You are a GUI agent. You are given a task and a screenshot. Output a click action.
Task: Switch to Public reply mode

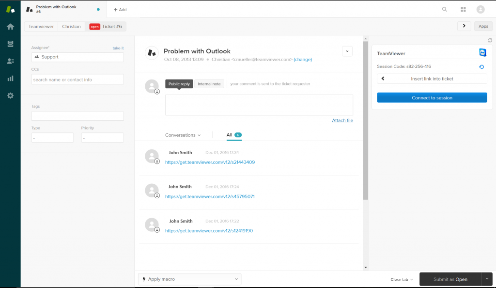click(x=179, y=83)
